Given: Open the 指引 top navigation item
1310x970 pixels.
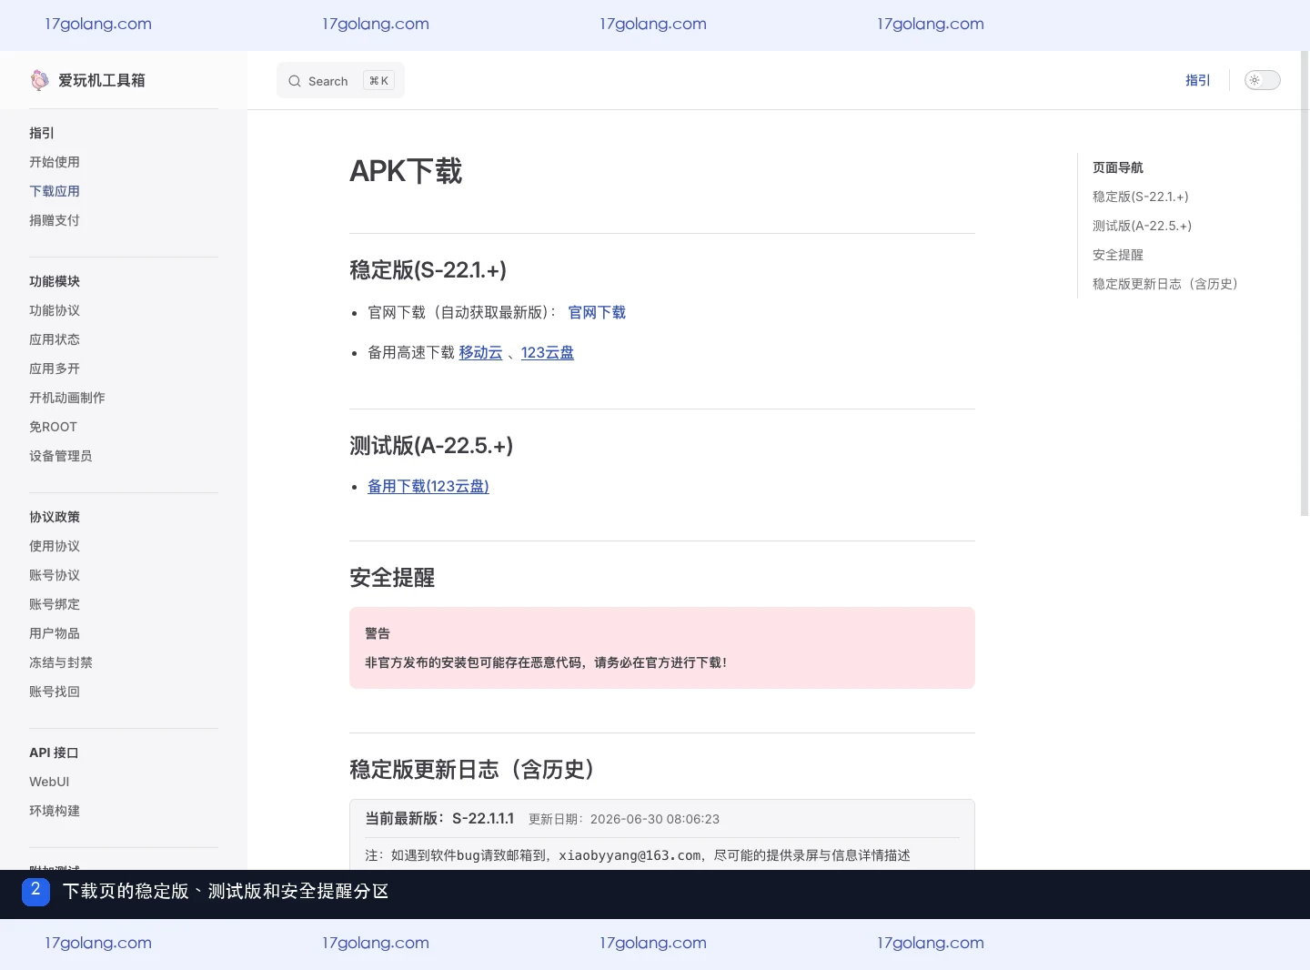Looking at the screenshot, I should pos(1197,80).
